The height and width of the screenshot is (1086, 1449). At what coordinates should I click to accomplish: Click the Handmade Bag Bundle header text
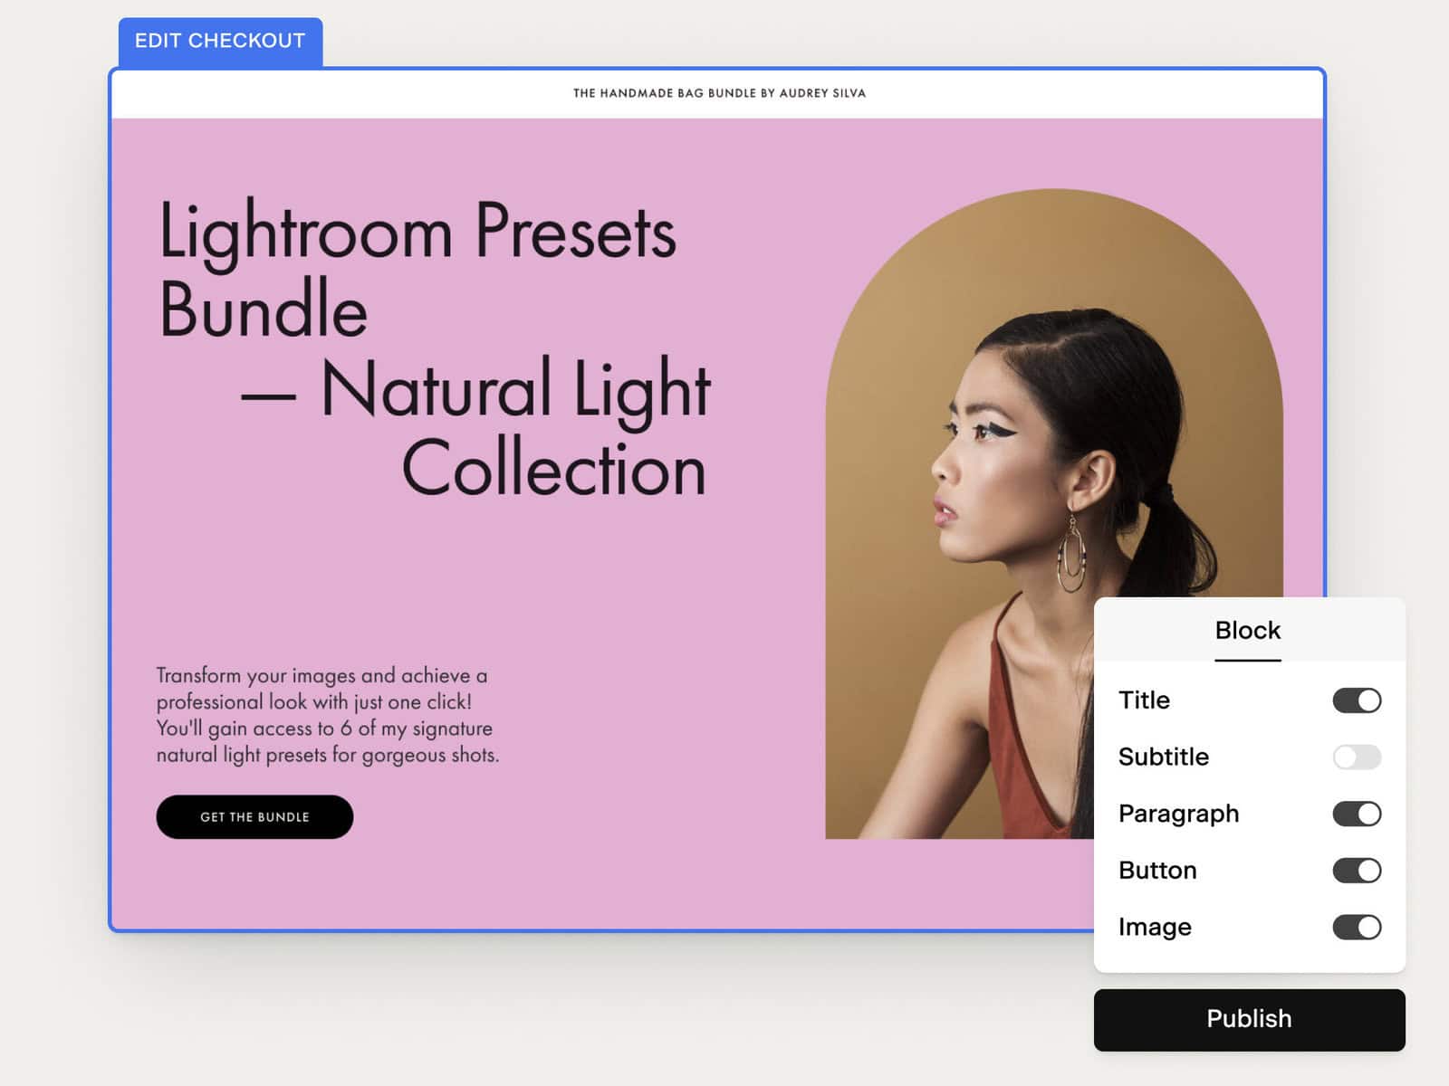click(x=719, y=93)
